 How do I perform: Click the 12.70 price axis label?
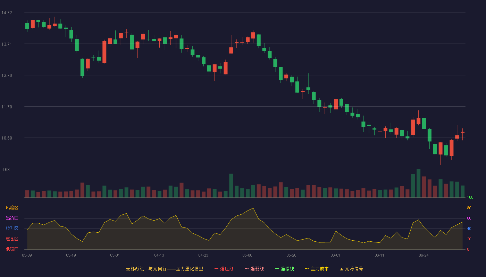click(7, 75)
